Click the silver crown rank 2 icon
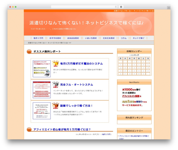This screenshot has width=178, height=150. point(56,85)
